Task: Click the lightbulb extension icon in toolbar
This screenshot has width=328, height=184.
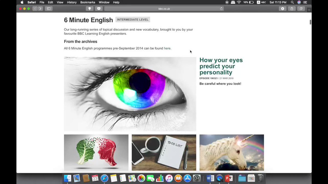Action: click(89, 9)
